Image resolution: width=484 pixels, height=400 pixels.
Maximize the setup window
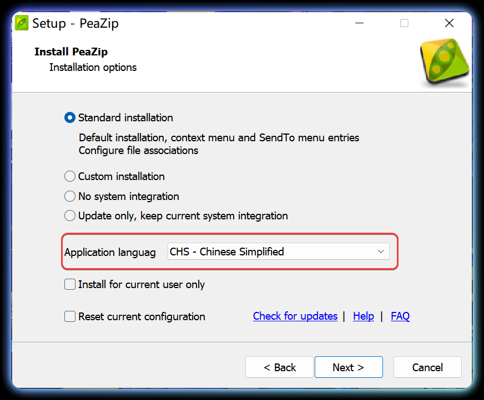[404, 23]
